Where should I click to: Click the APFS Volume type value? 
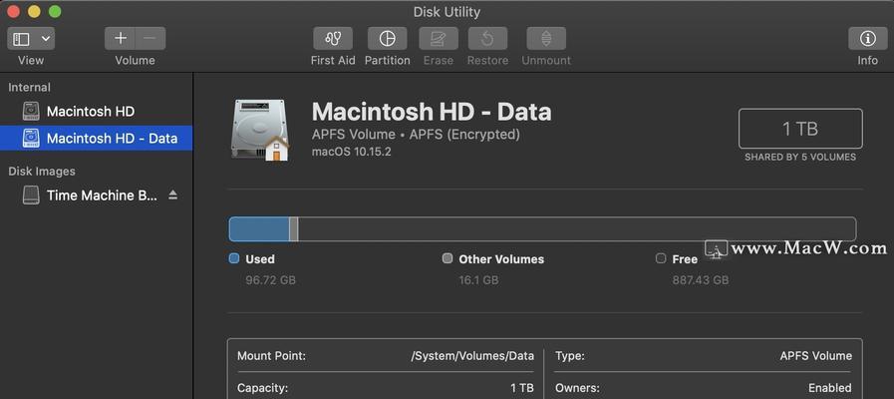816,356
